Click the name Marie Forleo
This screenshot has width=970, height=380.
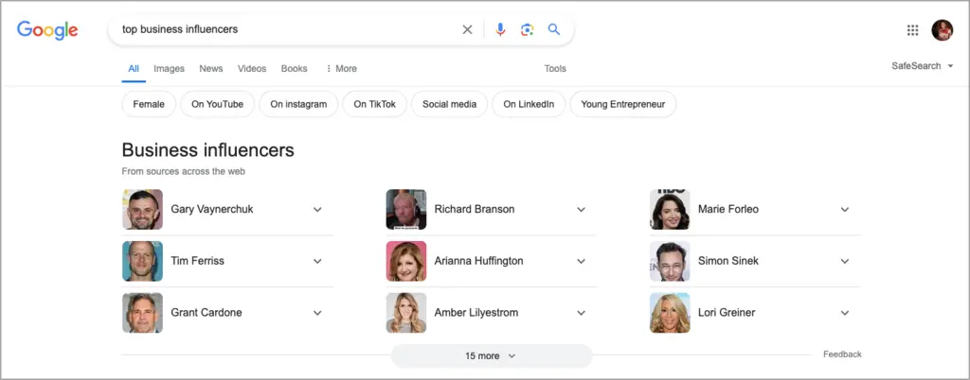[728, 210]
